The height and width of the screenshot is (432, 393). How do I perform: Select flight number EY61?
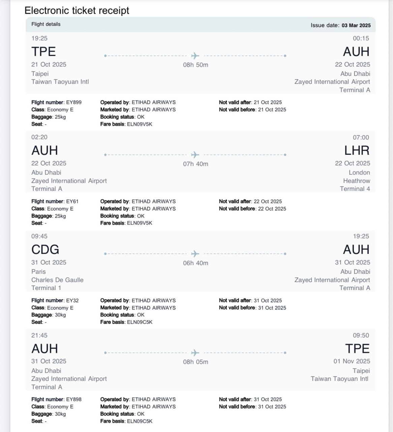point(72,201)
